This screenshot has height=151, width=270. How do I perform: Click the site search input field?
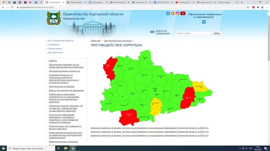pyautogui.click(x=194, y=33)
